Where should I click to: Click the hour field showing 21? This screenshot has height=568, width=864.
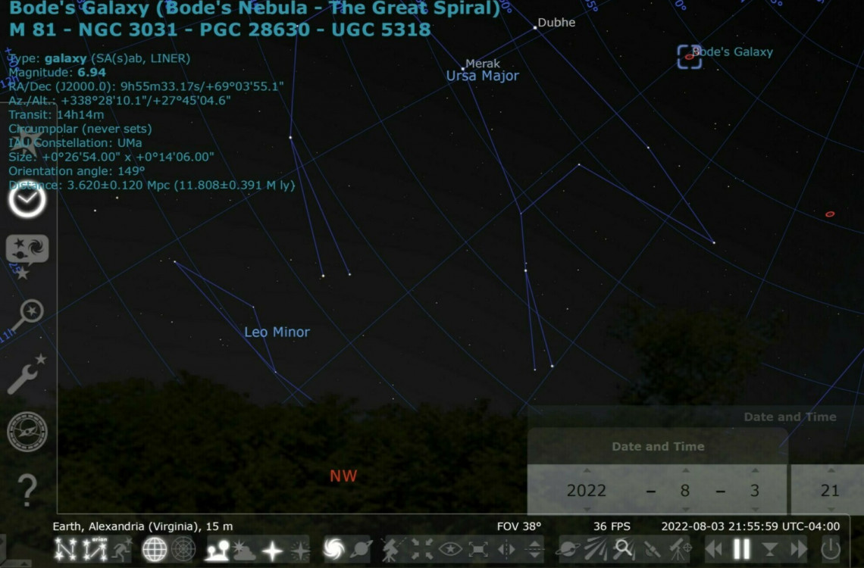point(830,491)
